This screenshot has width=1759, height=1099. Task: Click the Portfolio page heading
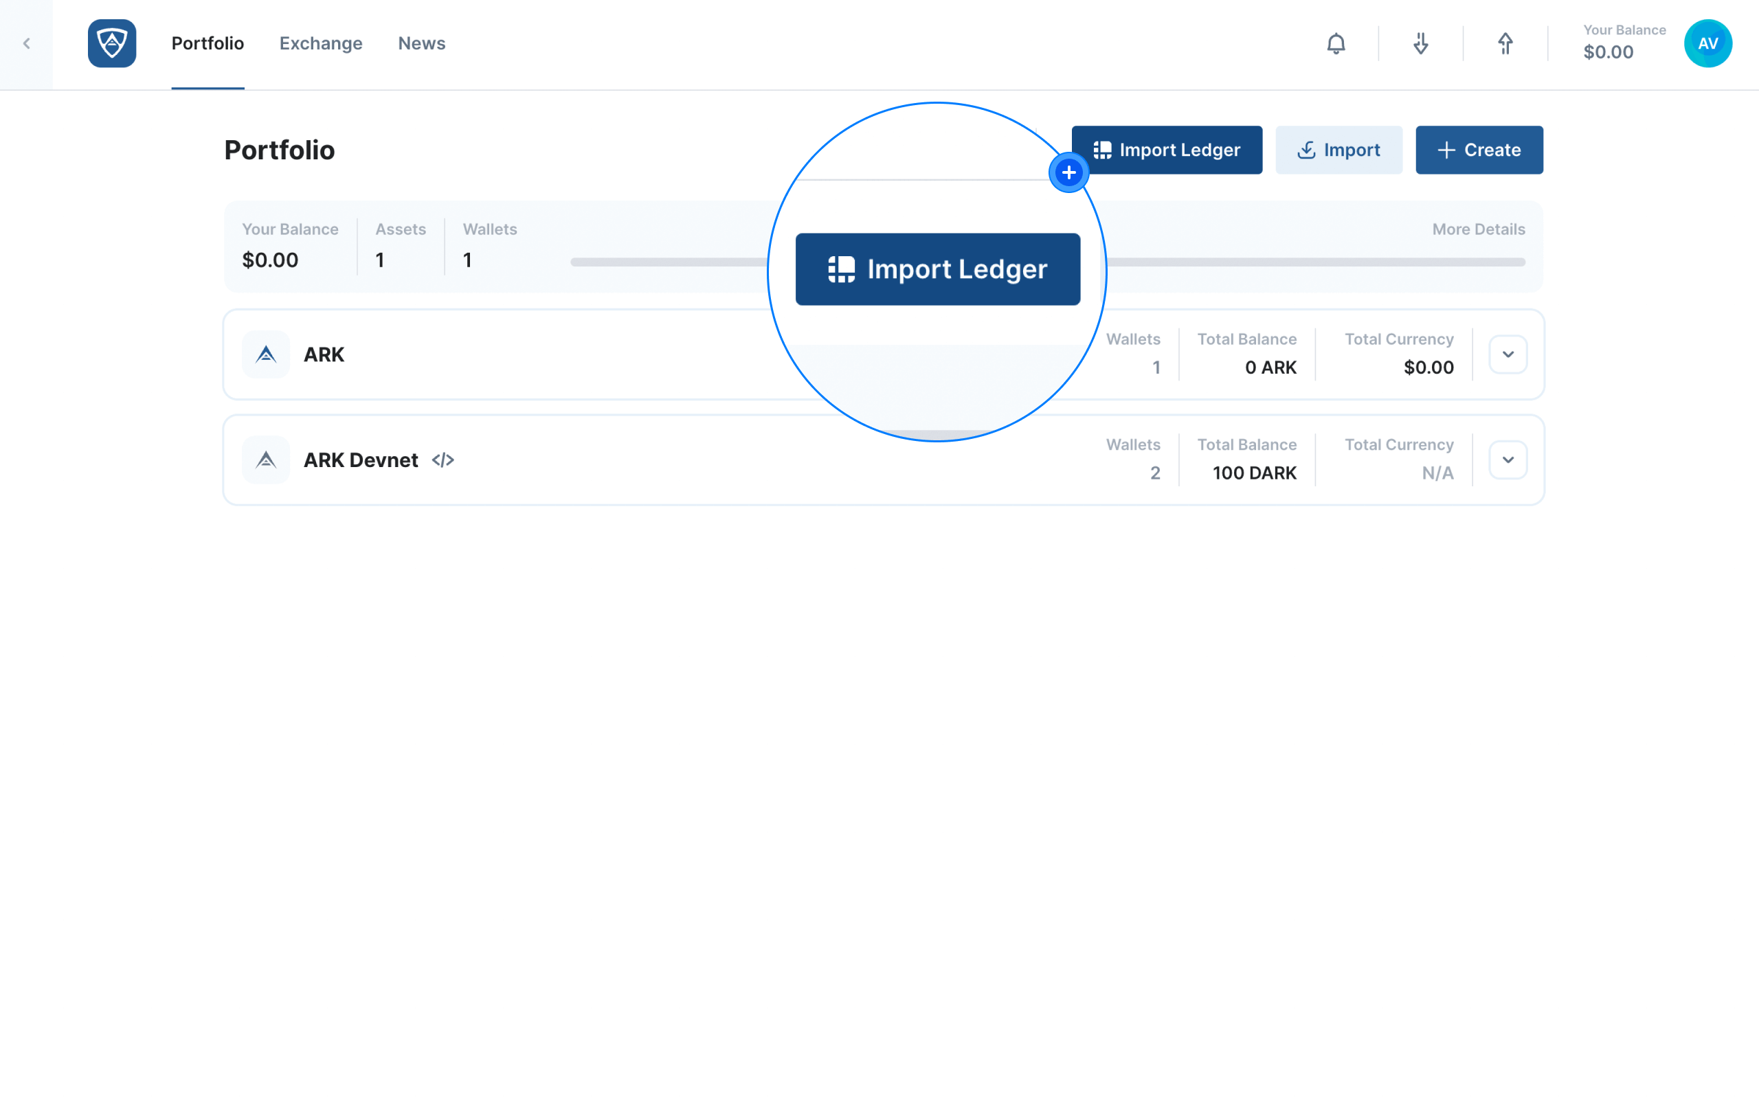coord(280,150)
